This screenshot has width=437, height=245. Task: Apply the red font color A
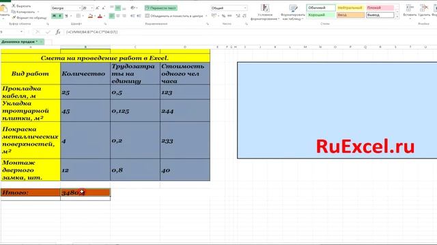[100, 16]
